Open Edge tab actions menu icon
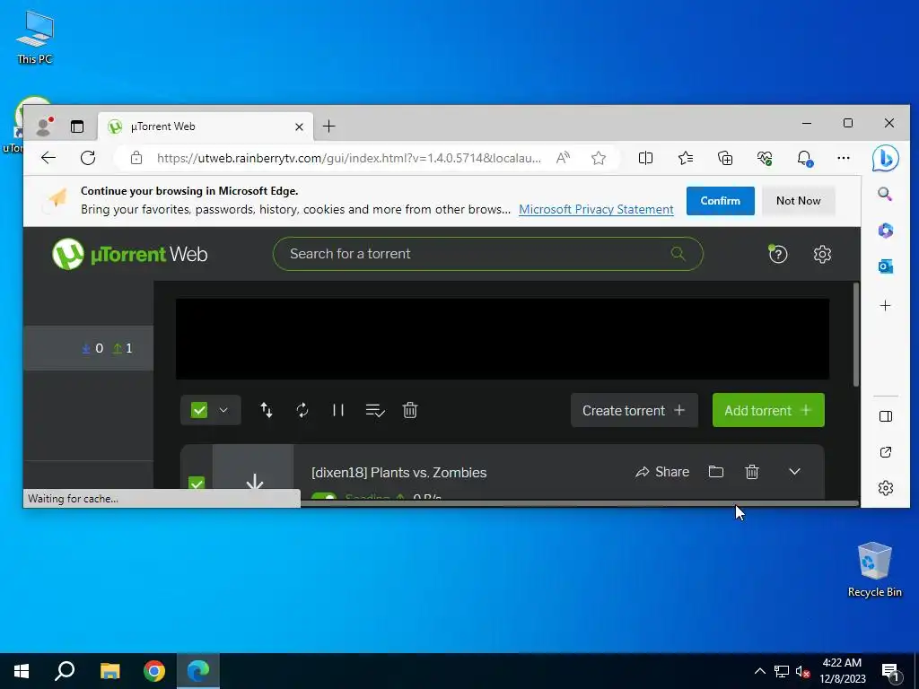919x689 pixels. click(77, 126)
